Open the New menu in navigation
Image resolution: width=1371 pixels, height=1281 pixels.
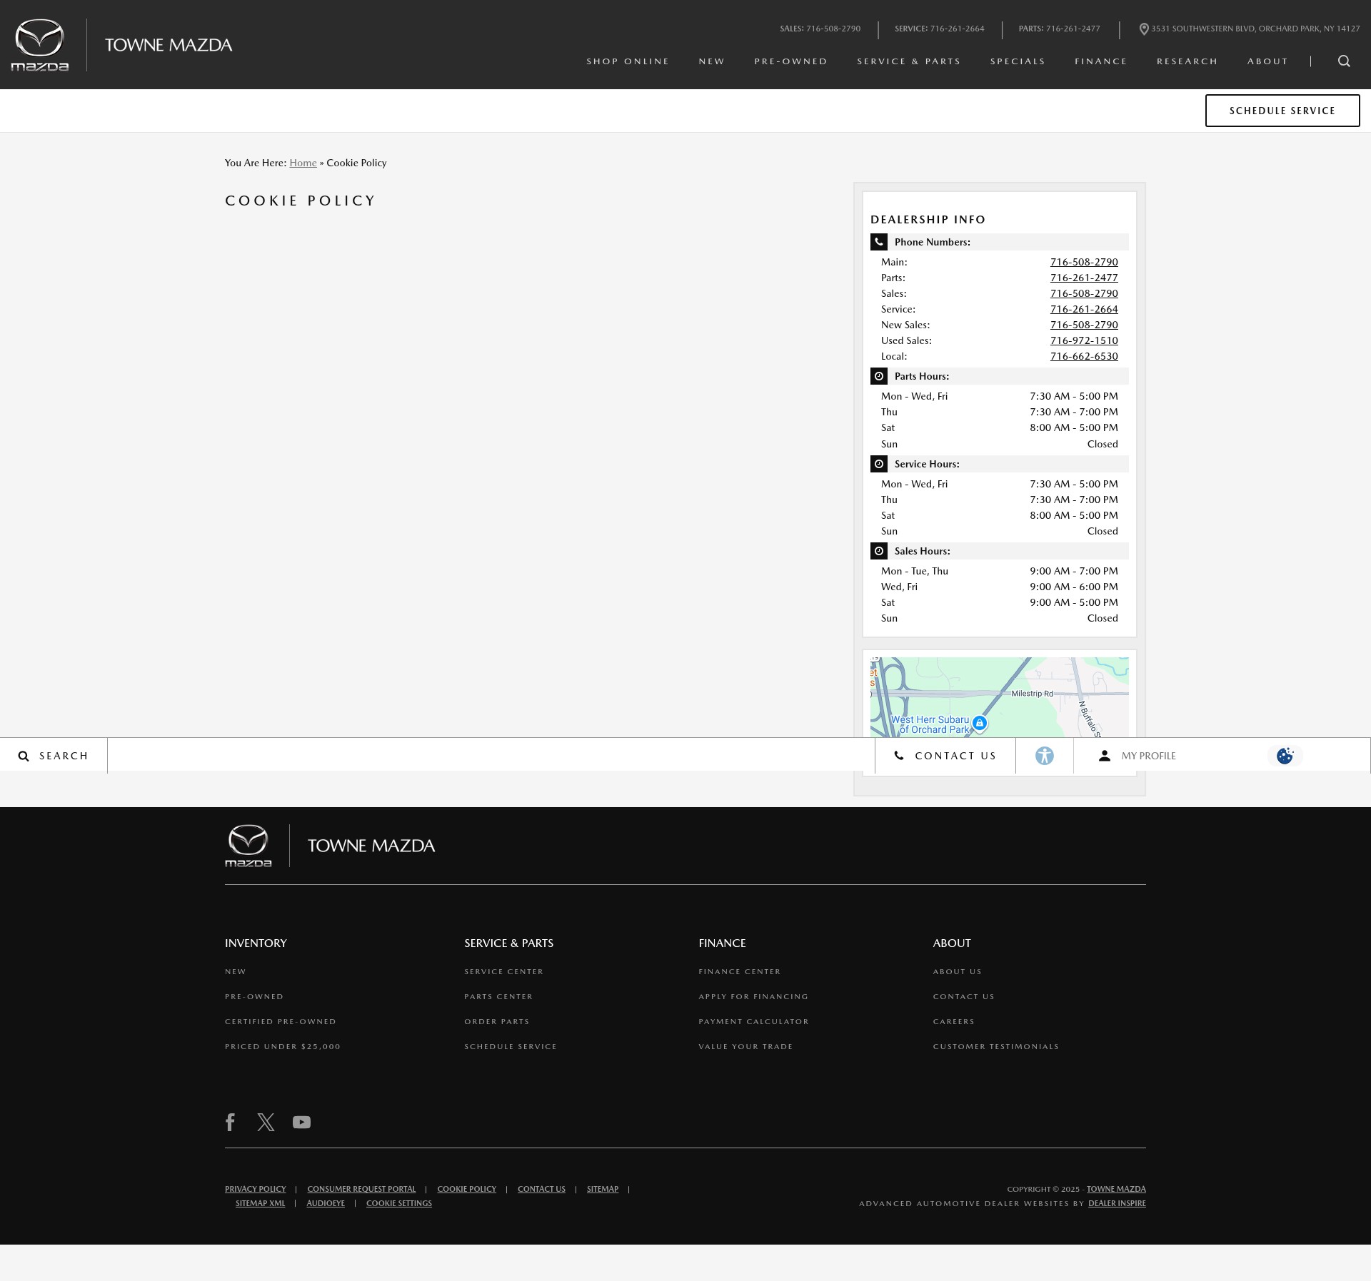712,61
